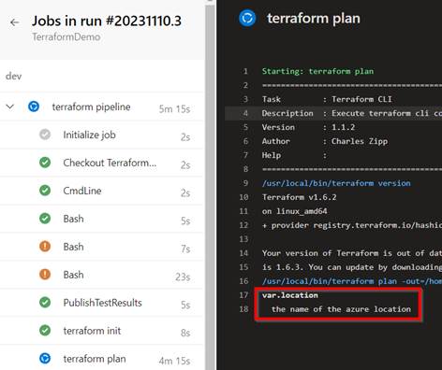Open the Bash step that took 5s

[x=101, y=219]
